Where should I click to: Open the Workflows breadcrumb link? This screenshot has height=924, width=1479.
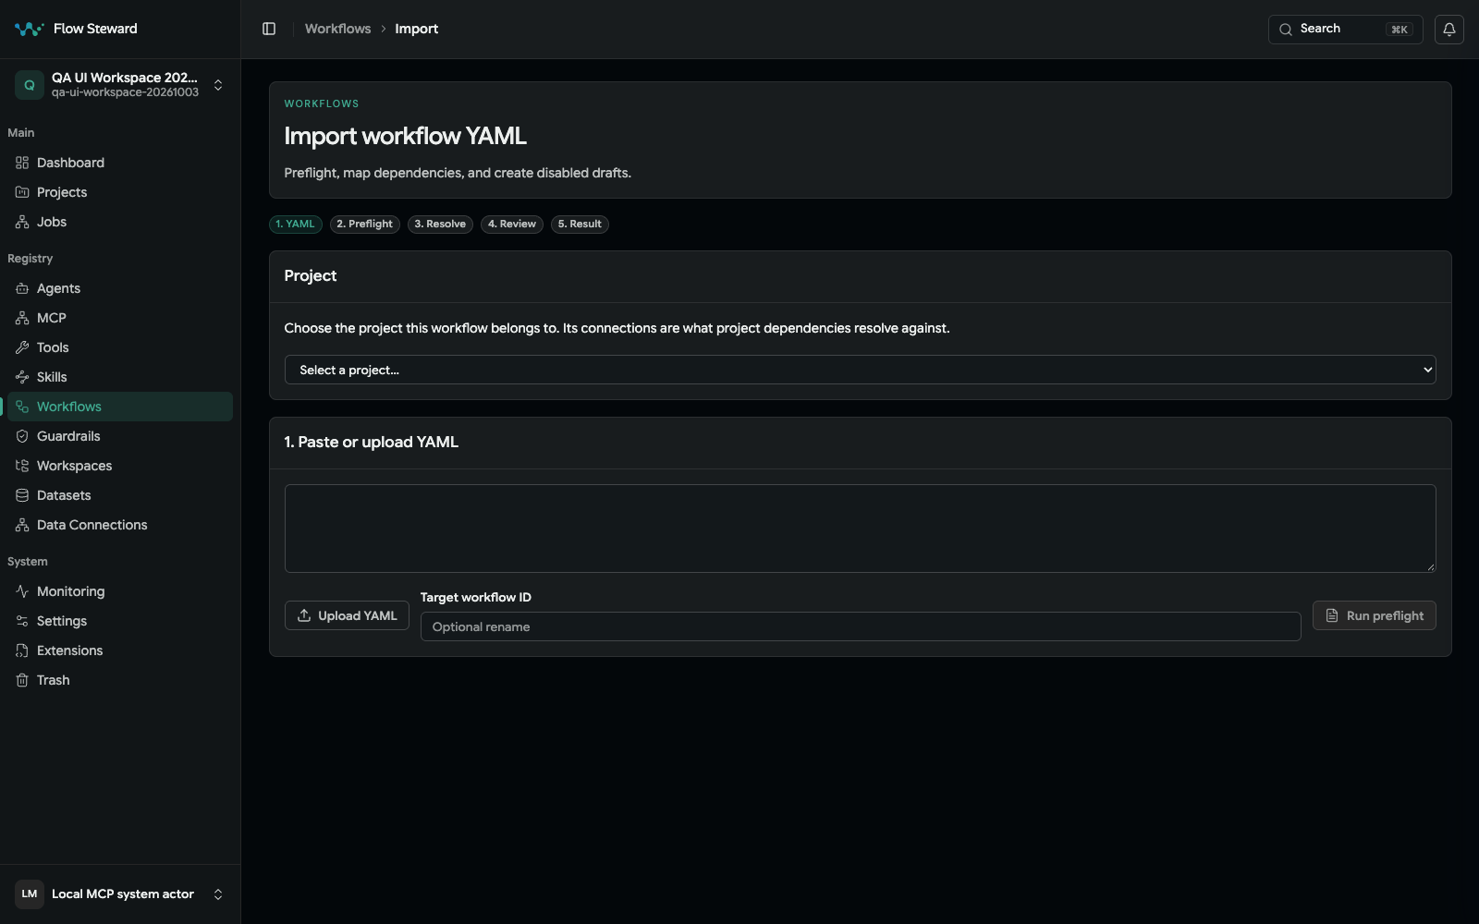point(337,29)
